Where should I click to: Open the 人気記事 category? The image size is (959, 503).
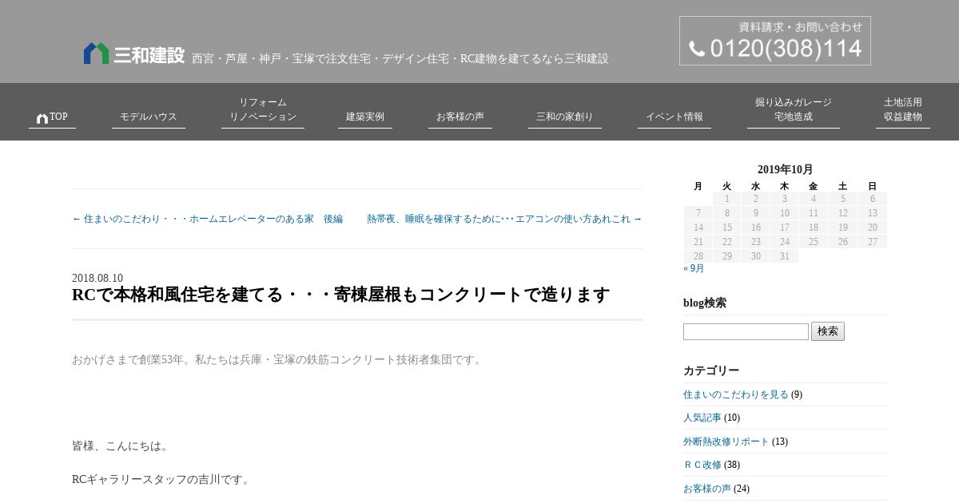click(702, 418)
